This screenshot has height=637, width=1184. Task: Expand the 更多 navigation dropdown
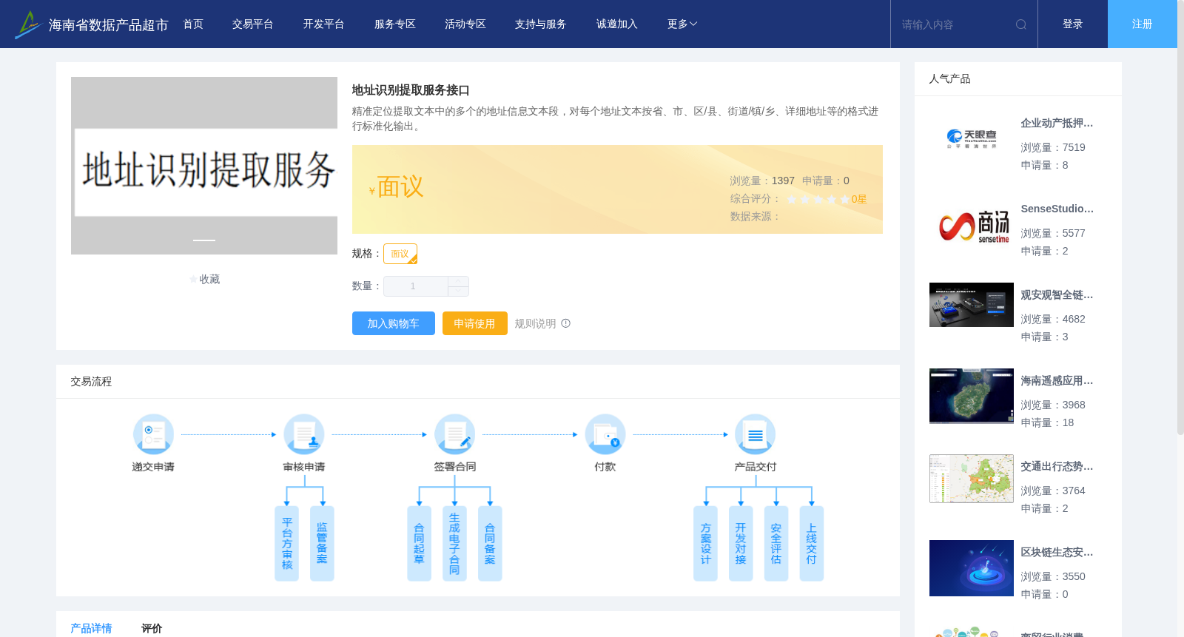click(x=682, y=24)
